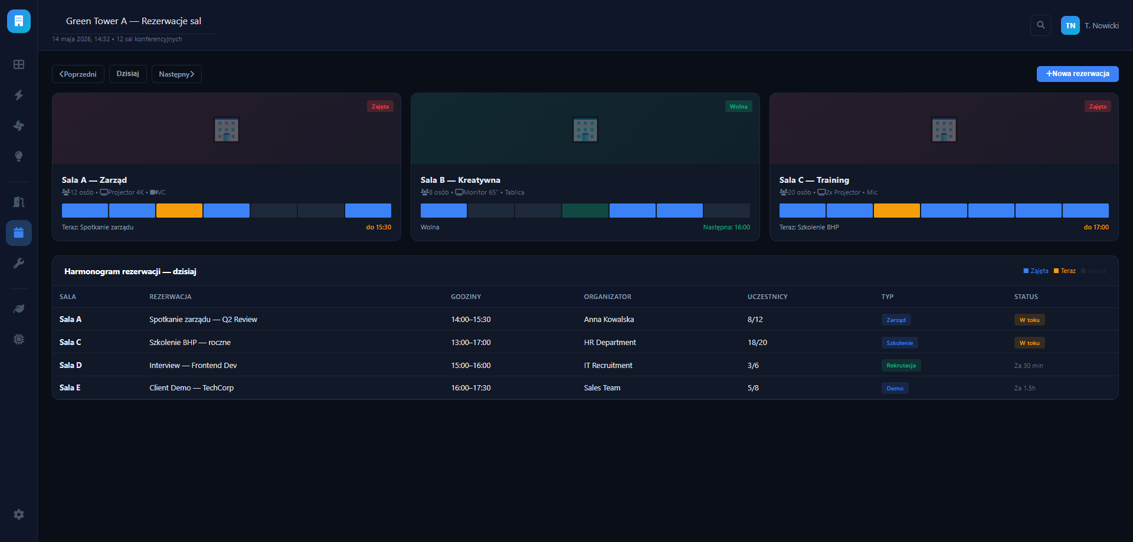Open the lighting bulb sidebar icon
Image resolution: width=1133 pixels, height=542 pixels.
[x=19, y=156]
